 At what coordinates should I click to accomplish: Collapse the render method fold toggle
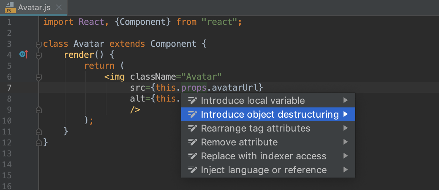(38, 55)
